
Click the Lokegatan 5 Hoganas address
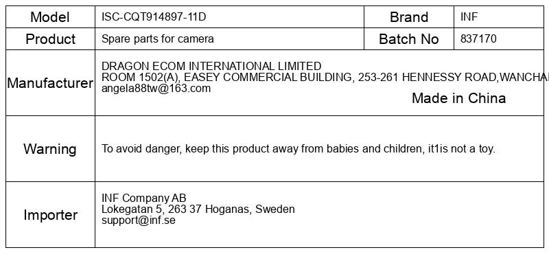click(198, 209)
